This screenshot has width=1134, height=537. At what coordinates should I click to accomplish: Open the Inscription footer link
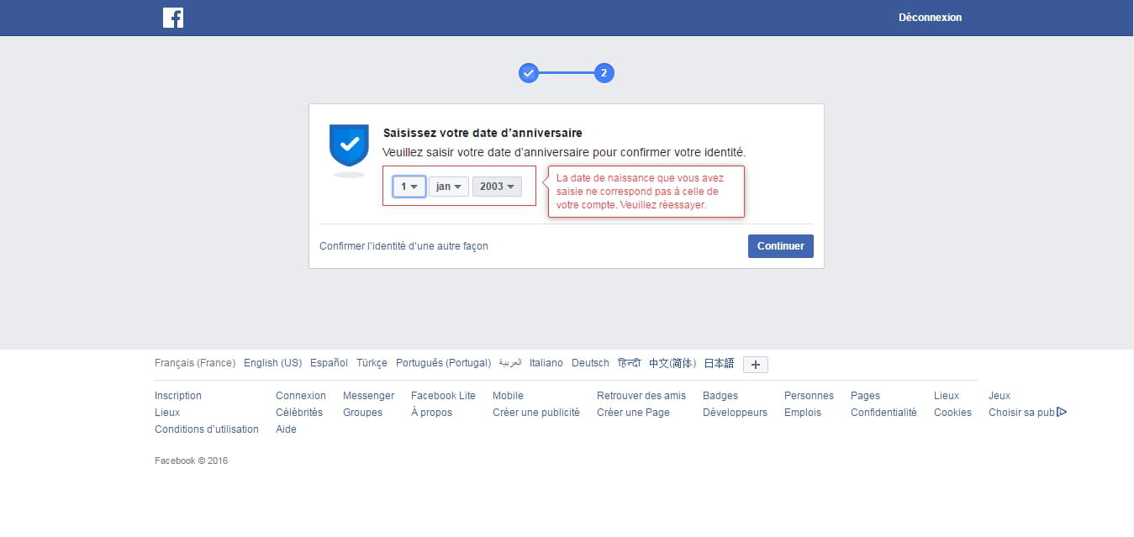coord(178,396)
